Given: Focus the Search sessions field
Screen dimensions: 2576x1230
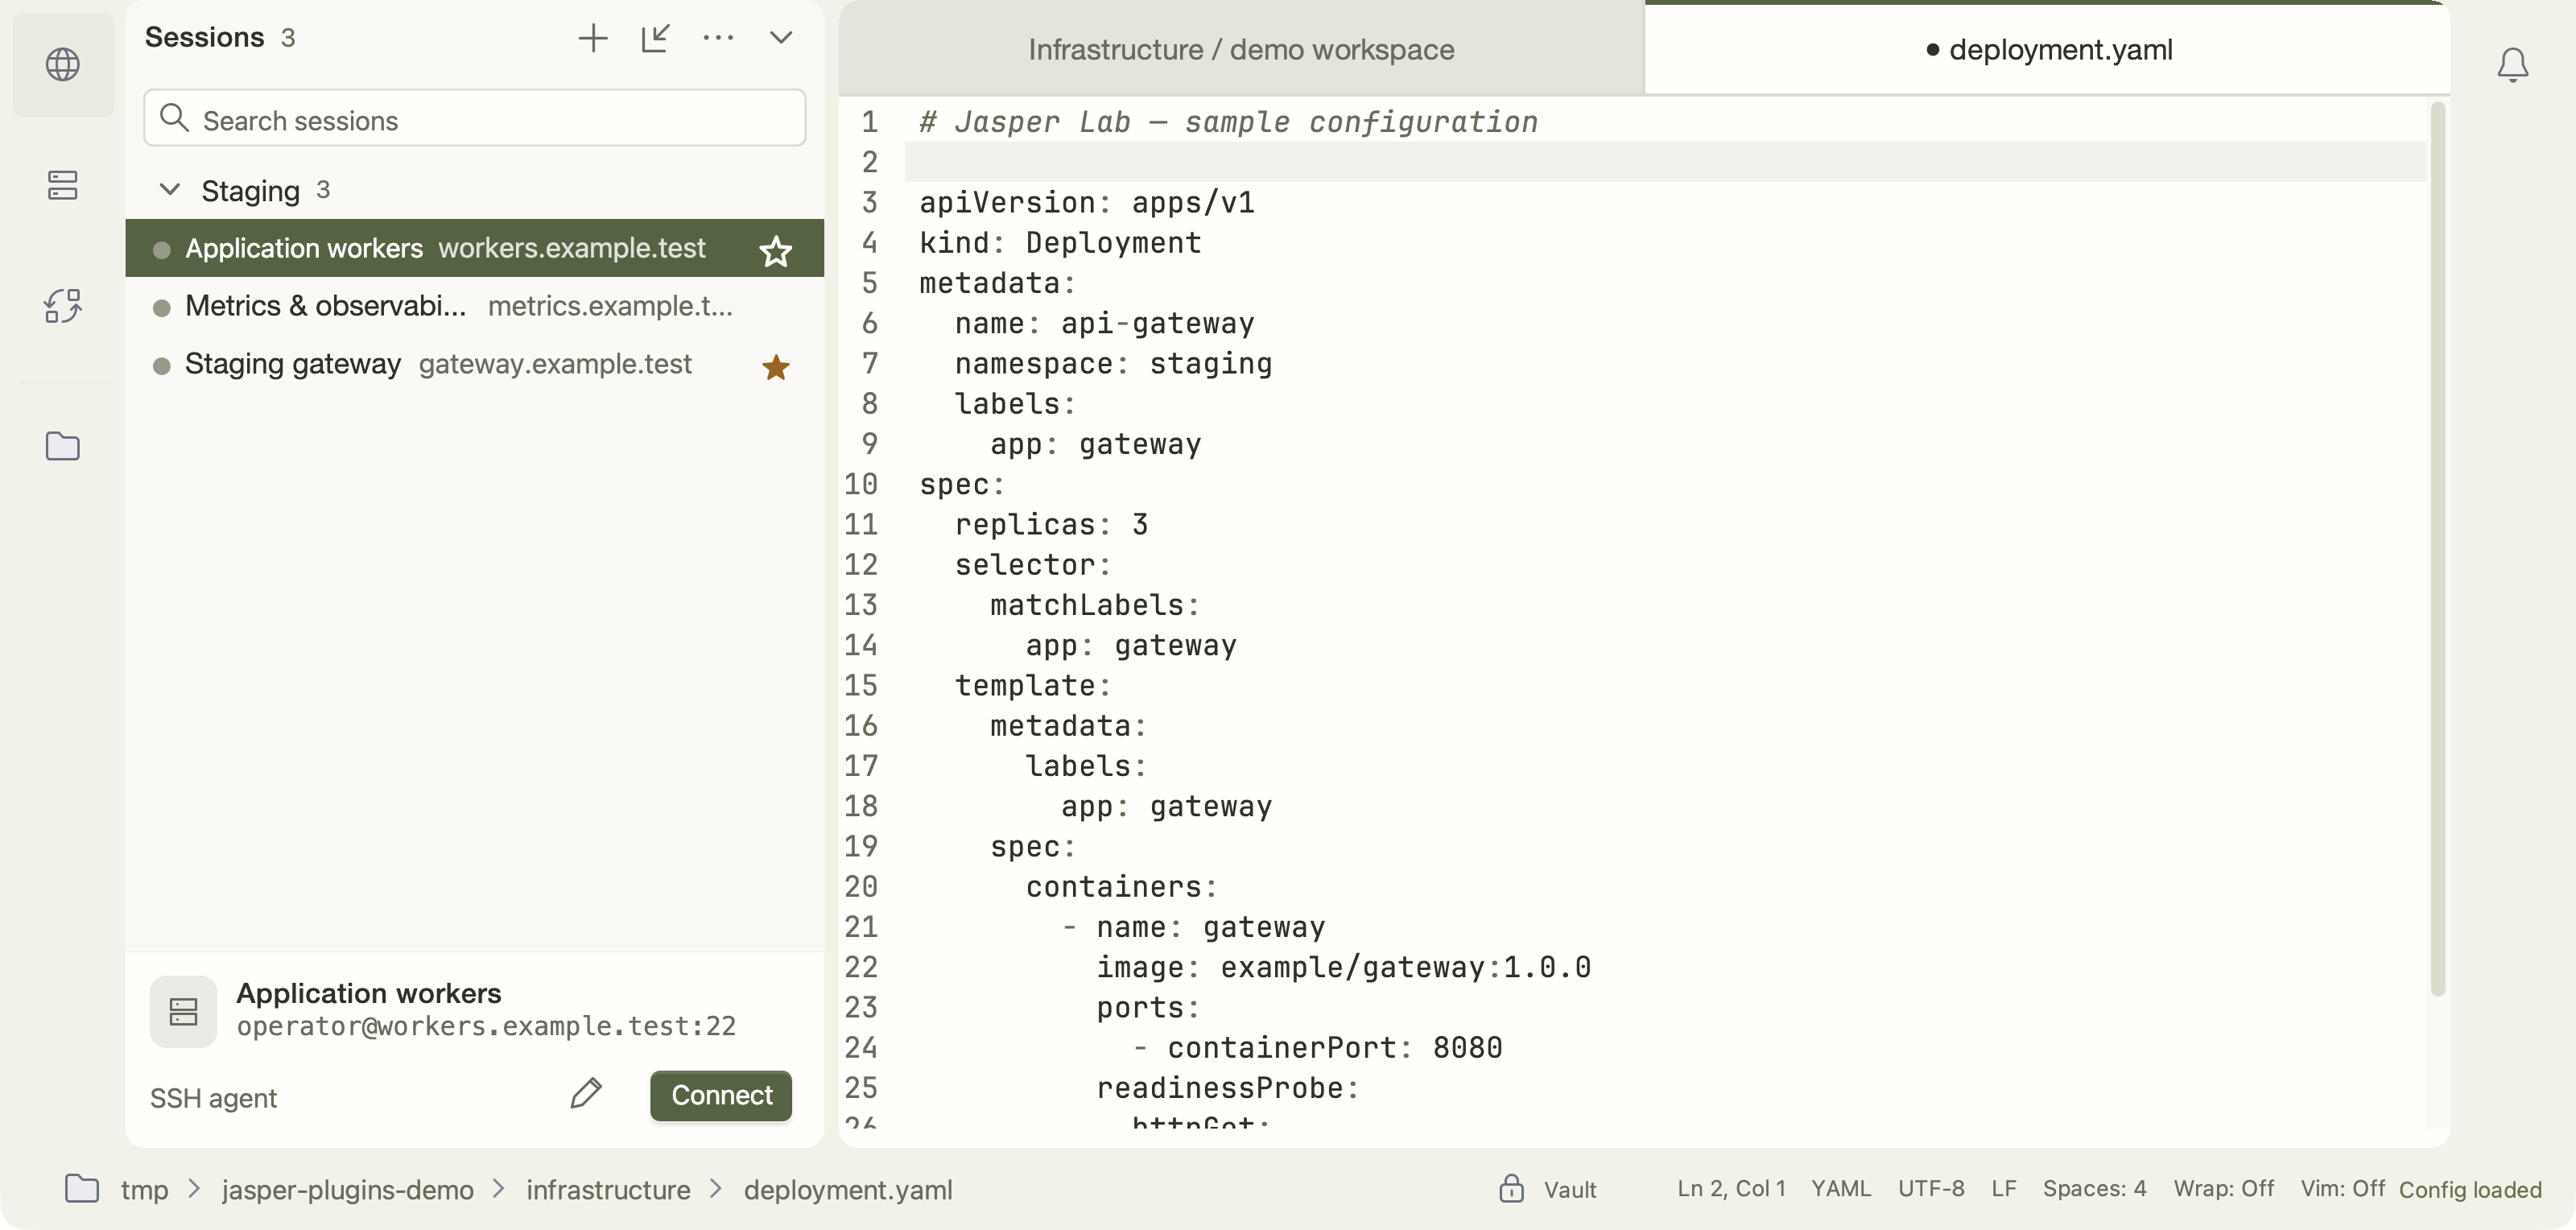Looking at the screenshot, I should [x=475, y=118].
